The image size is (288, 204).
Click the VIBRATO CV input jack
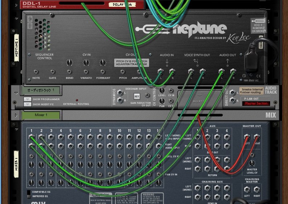[x=86, y=72]
